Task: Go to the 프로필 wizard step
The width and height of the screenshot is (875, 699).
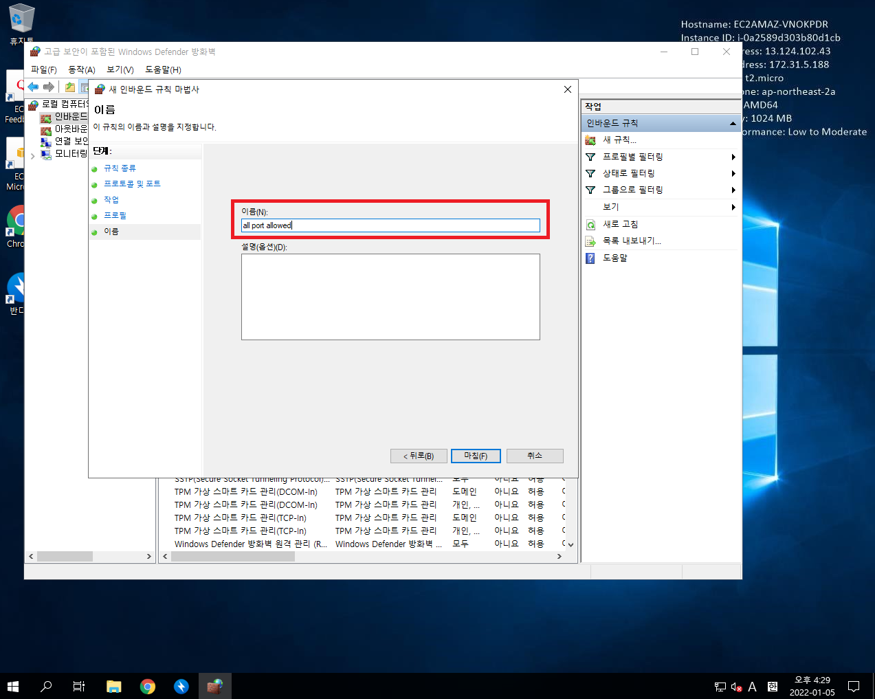Action: [x=115, y=216]
